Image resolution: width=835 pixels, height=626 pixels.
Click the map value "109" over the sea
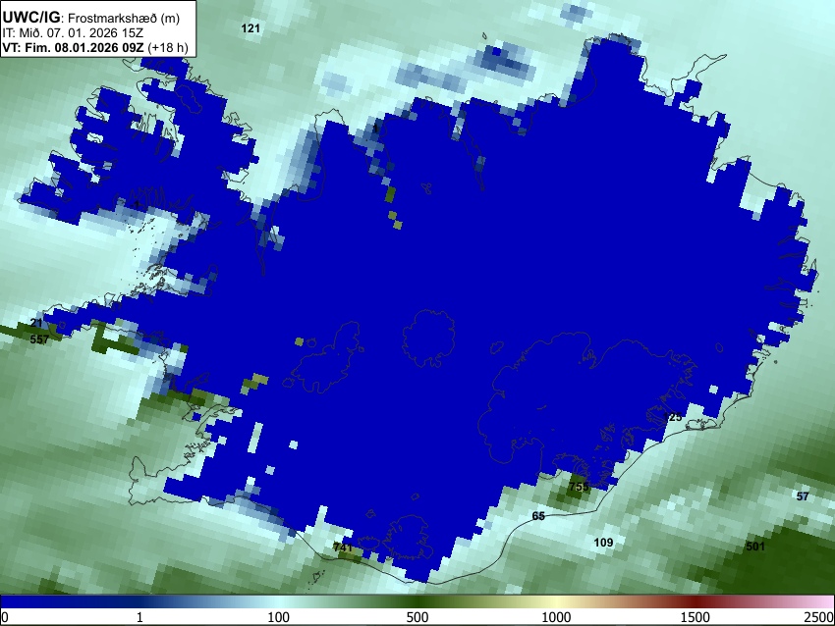click(603, 543)
